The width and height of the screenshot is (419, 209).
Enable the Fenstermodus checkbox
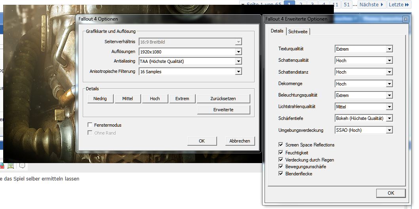[90, 125]
